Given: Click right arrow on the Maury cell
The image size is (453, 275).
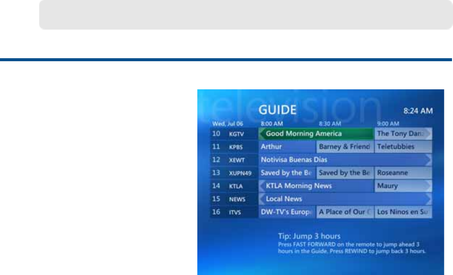Looking at the screenshot, I should click(428, 186).
